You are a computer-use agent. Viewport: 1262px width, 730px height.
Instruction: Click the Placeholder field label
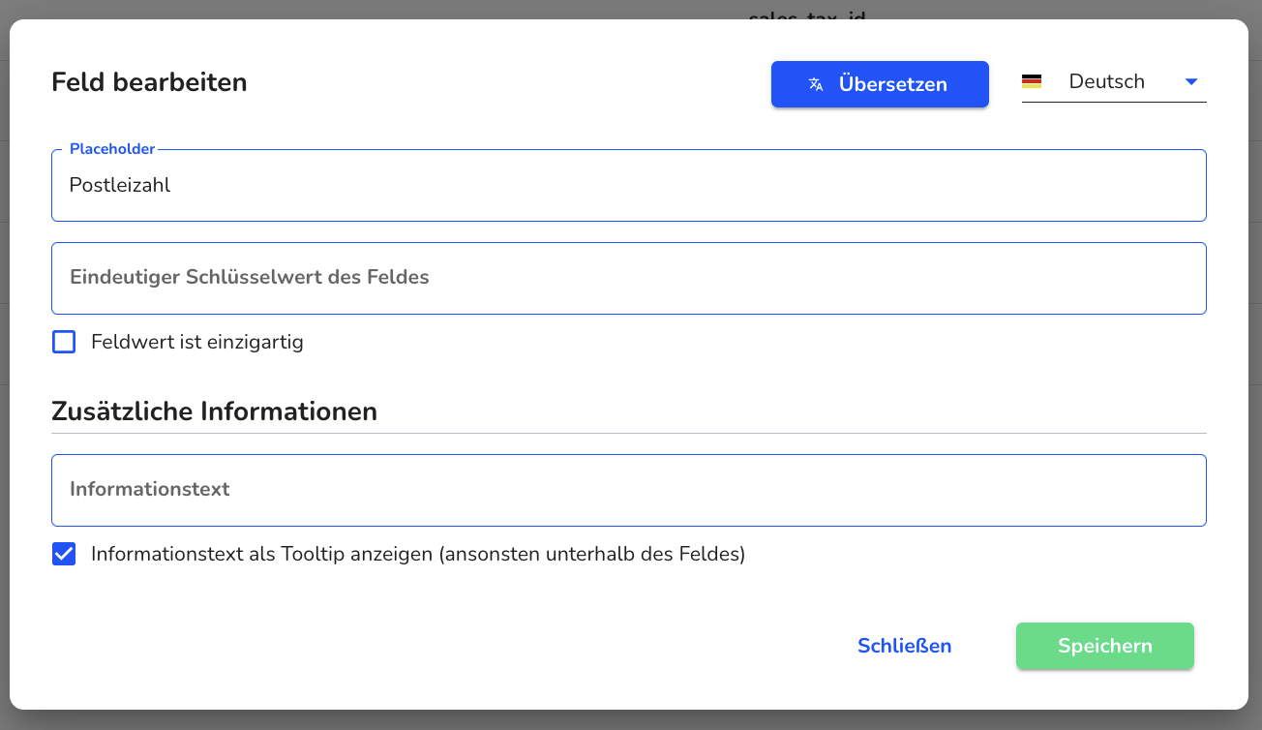click(x=112, y=149)
